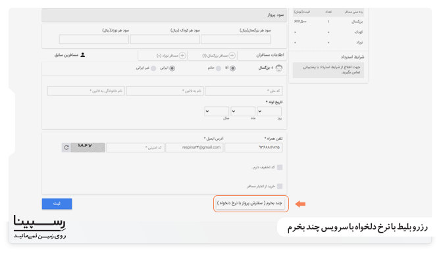Click the email address field with respina gmail
This screenshot has width=441, height=253.
(x=194, y=147)
